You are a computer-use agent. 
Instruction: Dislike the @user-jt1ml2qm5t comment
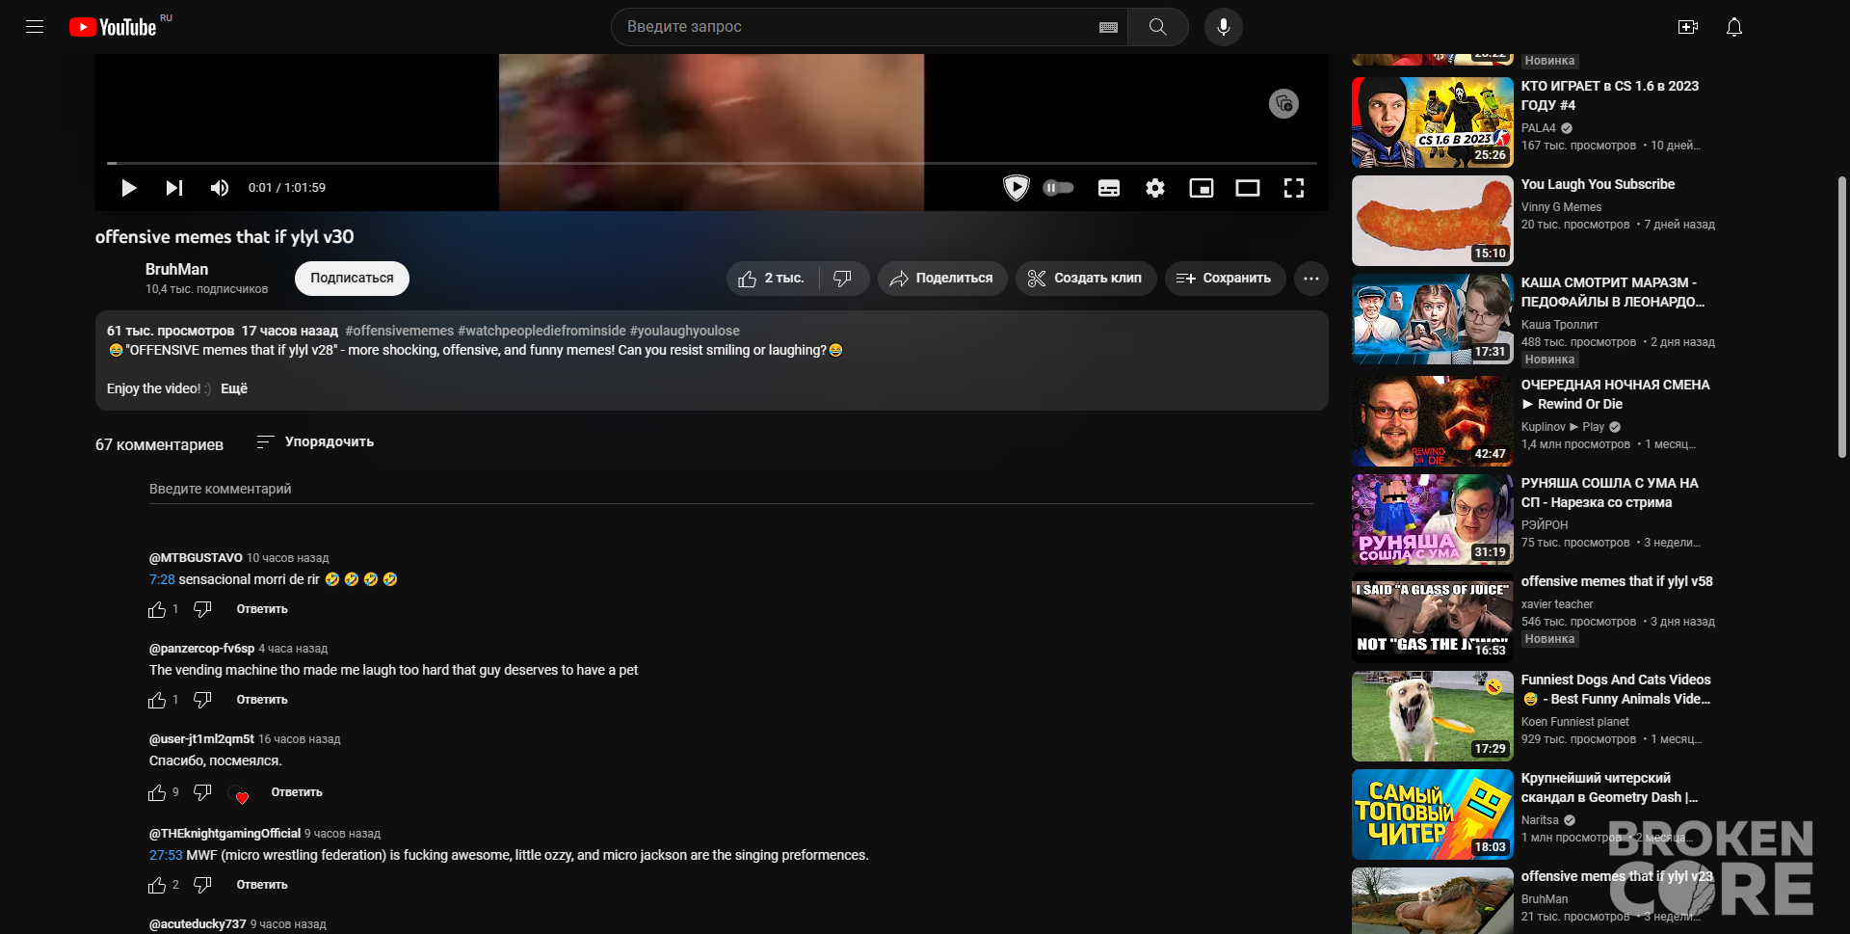click(x=202, y=792)
